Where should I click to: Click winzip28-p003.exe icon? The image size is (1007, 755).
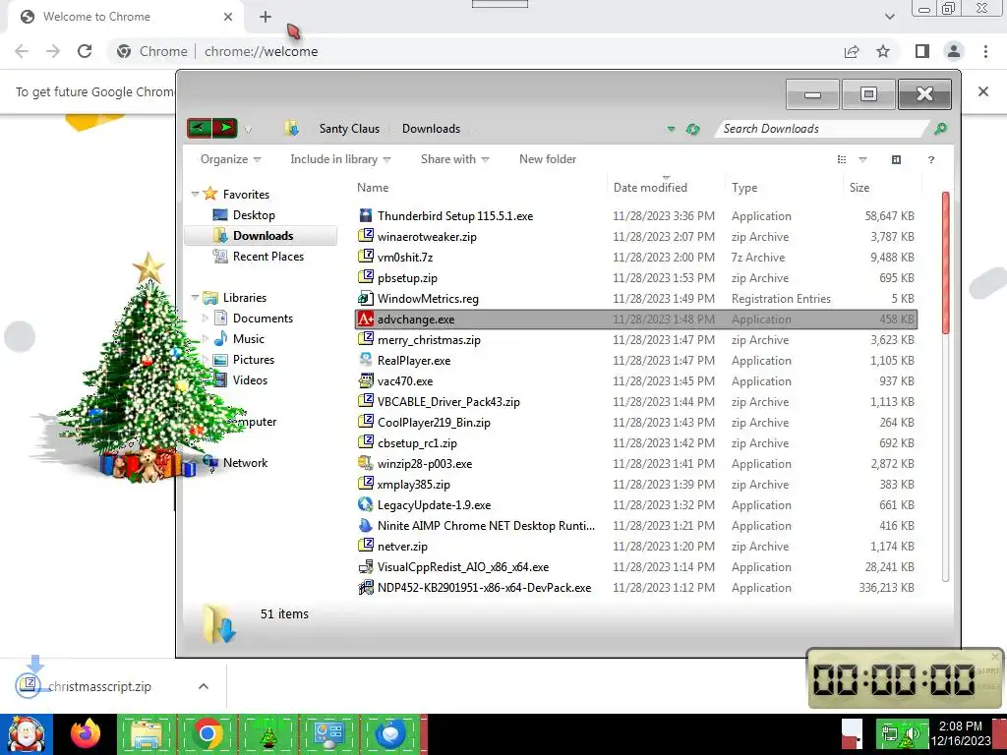coord(366,464)
